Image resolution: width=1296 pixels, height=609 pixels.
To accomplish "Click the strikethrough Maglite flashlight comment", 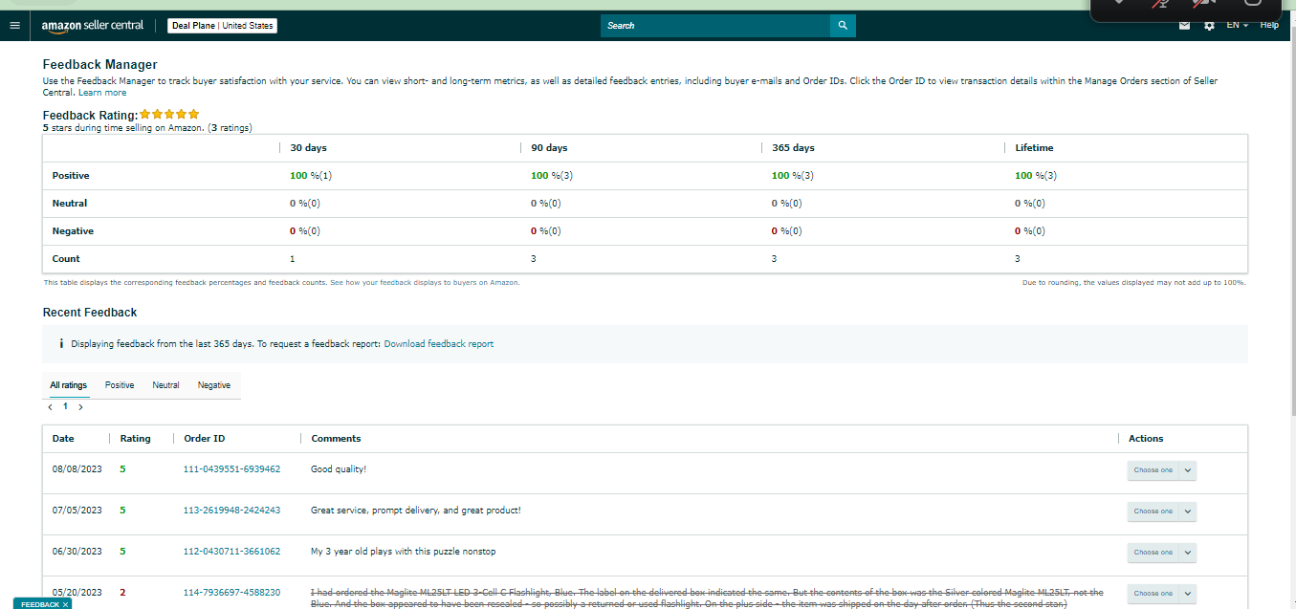I will [707, 598].
